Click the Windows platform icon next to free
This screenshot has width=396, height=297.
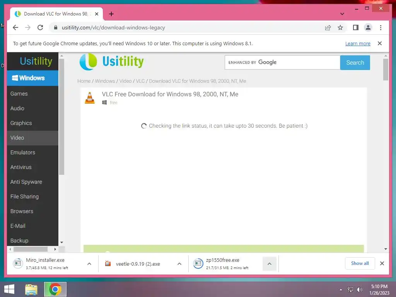coord(104,102)
